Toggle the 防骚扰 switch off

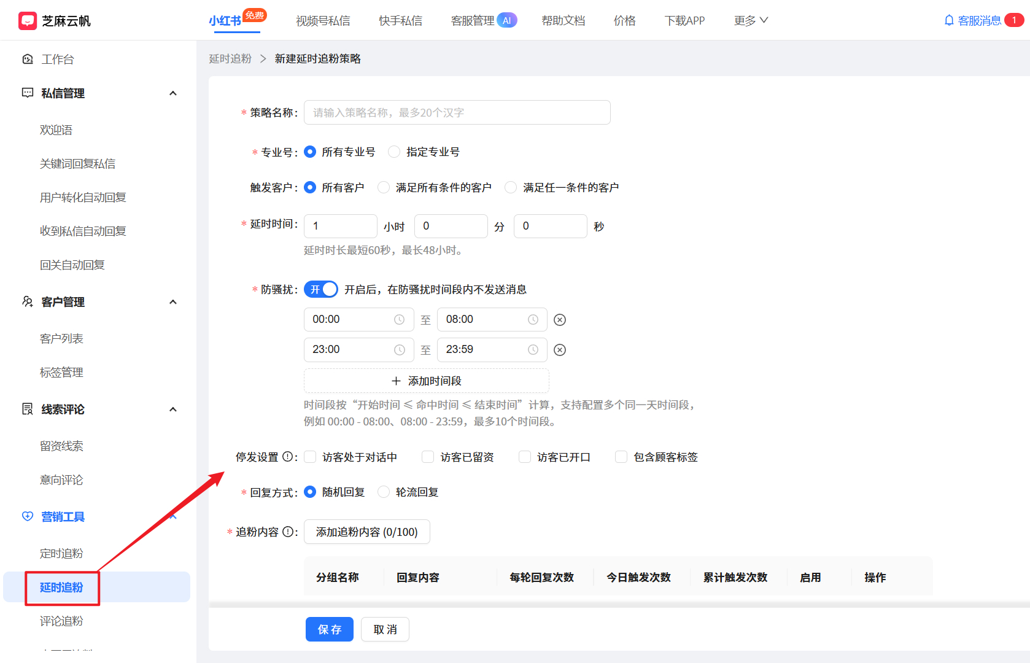[321, 289]
